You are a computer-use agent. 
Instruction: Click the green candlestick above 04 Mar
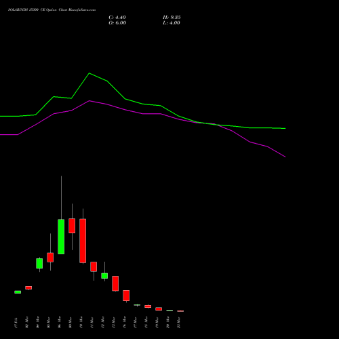(x=39, y=263)
